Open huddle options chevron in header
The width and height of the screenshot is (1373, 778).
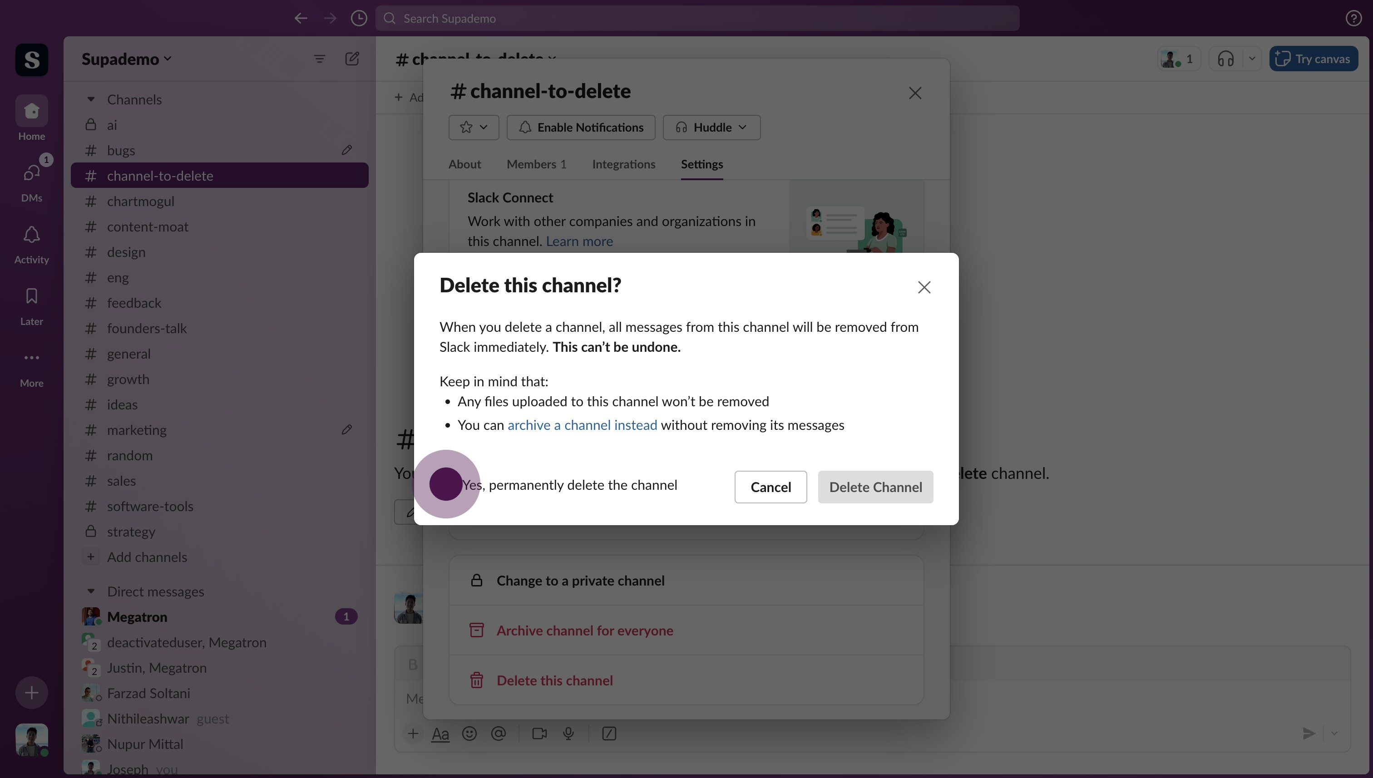point(1252,59)
